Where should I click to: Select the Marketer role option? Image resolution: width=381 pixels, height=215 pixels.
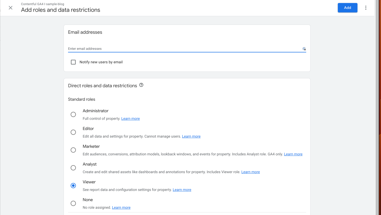pyautogui.click(x=73, y=150)
